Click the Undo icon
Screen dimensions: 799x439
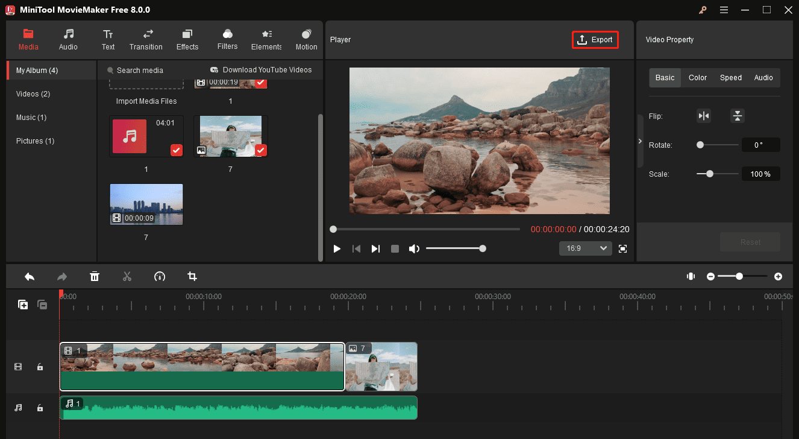(x=30, y=276)
